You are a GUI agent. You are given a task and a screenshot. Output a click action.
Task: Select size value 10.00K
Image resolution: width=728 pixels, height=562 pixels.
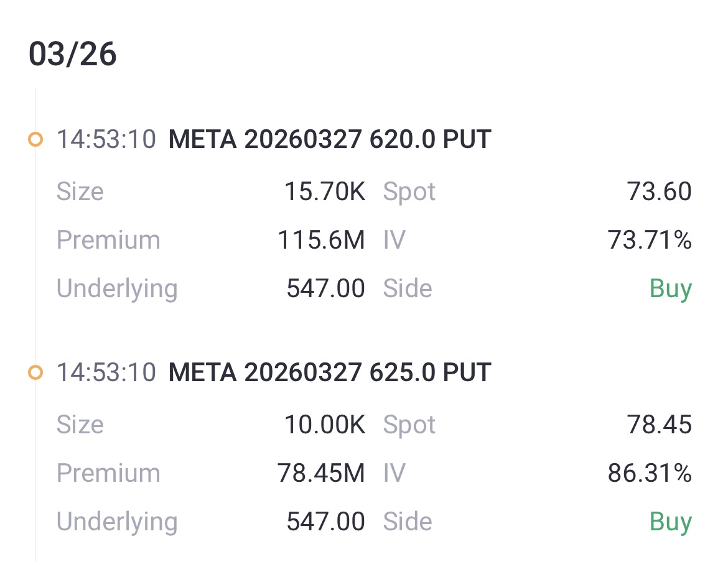click(324, 425)
